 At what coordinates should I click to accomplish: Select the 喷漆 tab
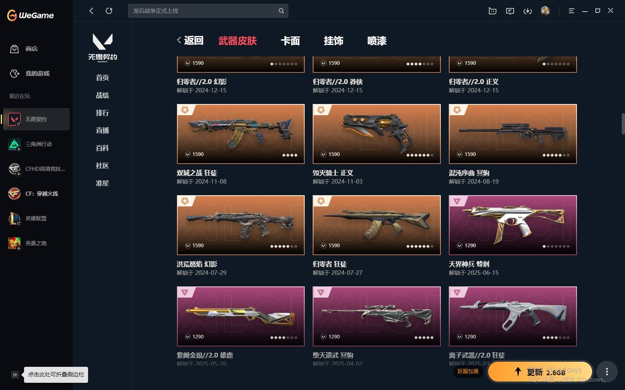click(377, 41)
